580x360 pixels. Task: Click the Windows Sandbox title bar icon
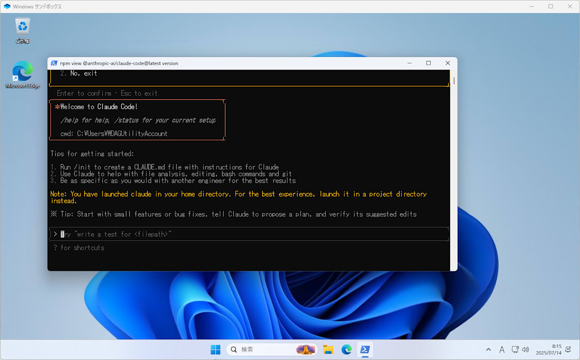[x=7, y=7]
